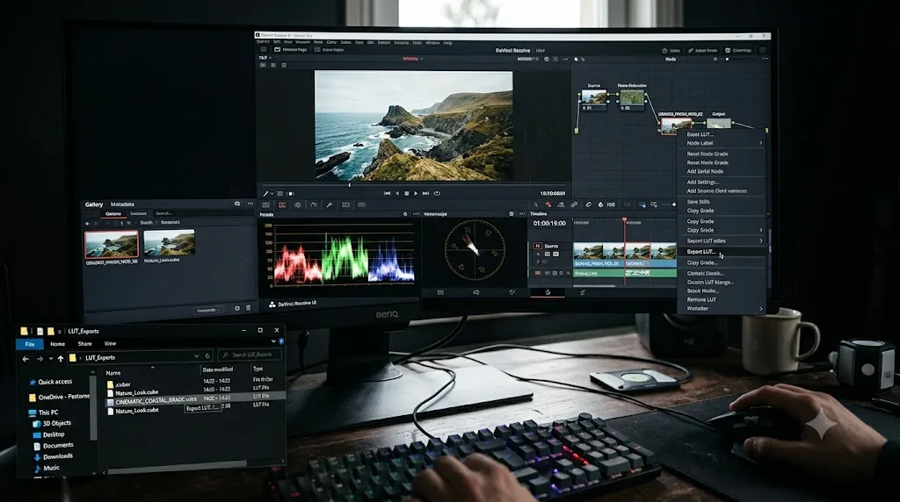
Task: Open the Vectorscope options dots
Action: (x=521, y=214)
